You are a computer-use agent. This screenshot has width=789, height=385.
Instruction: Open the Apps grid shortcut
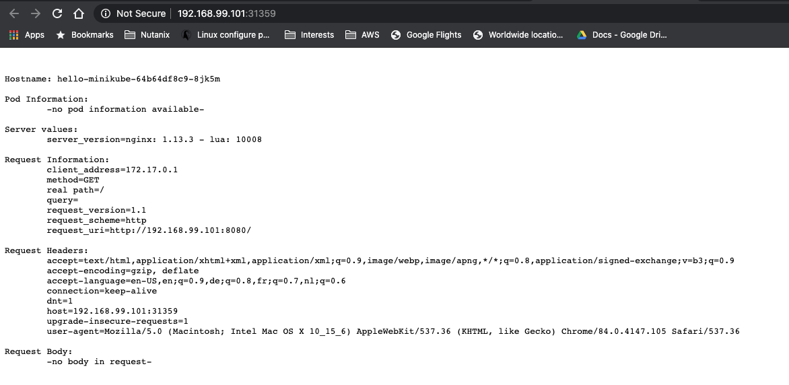(x=27, y=35)
